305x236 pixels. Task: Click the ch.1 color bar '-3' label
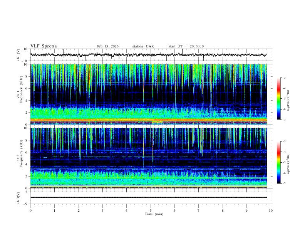pos(284,78)
